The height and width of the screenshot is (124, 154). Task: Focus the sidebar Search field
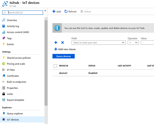point(23,13)
